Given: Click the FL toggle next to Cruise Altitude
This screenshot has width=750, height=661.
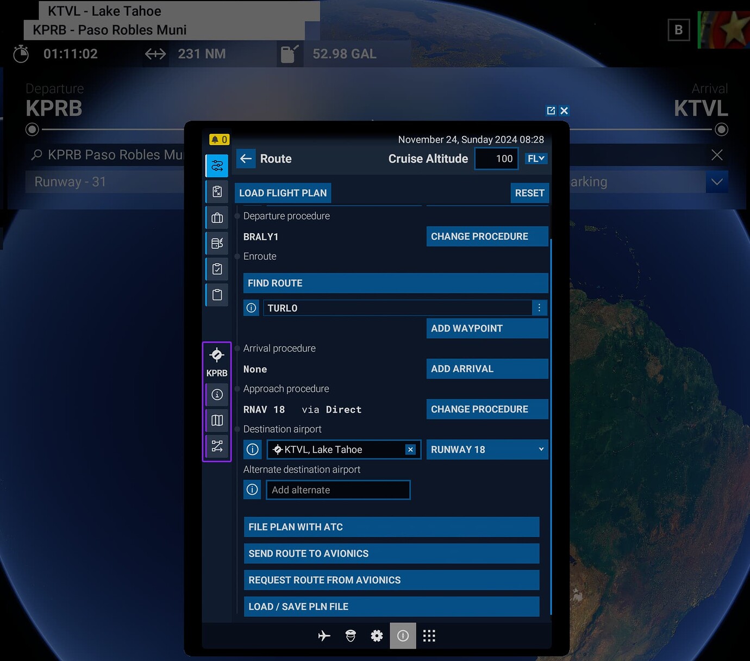Looking at the screenshot, I should point(536,158).
